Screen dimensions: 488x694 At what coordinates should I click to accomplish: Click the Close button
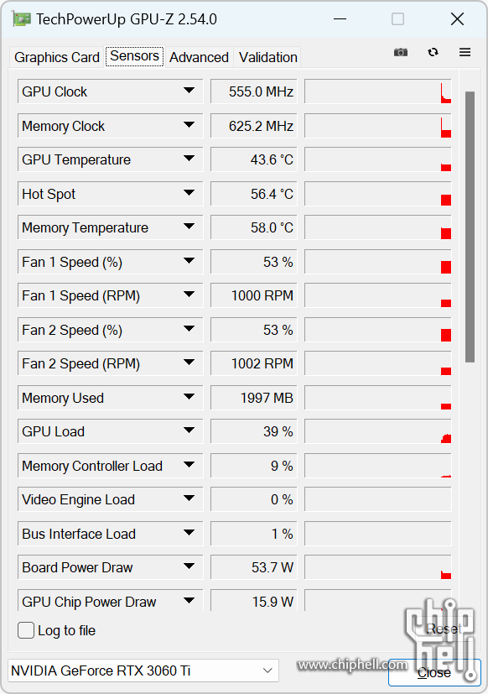point(434,673)
